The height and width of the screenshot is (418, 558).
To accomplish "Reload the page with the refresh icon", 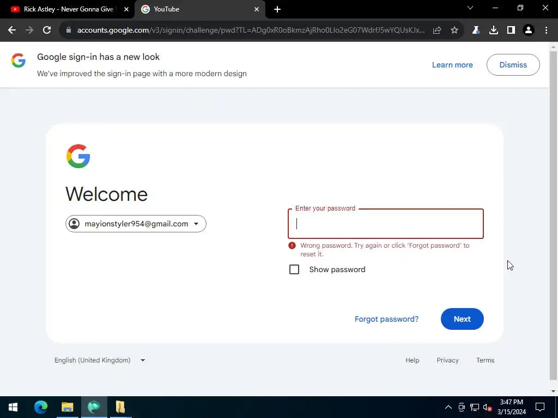I will click(x=47, y=30).
